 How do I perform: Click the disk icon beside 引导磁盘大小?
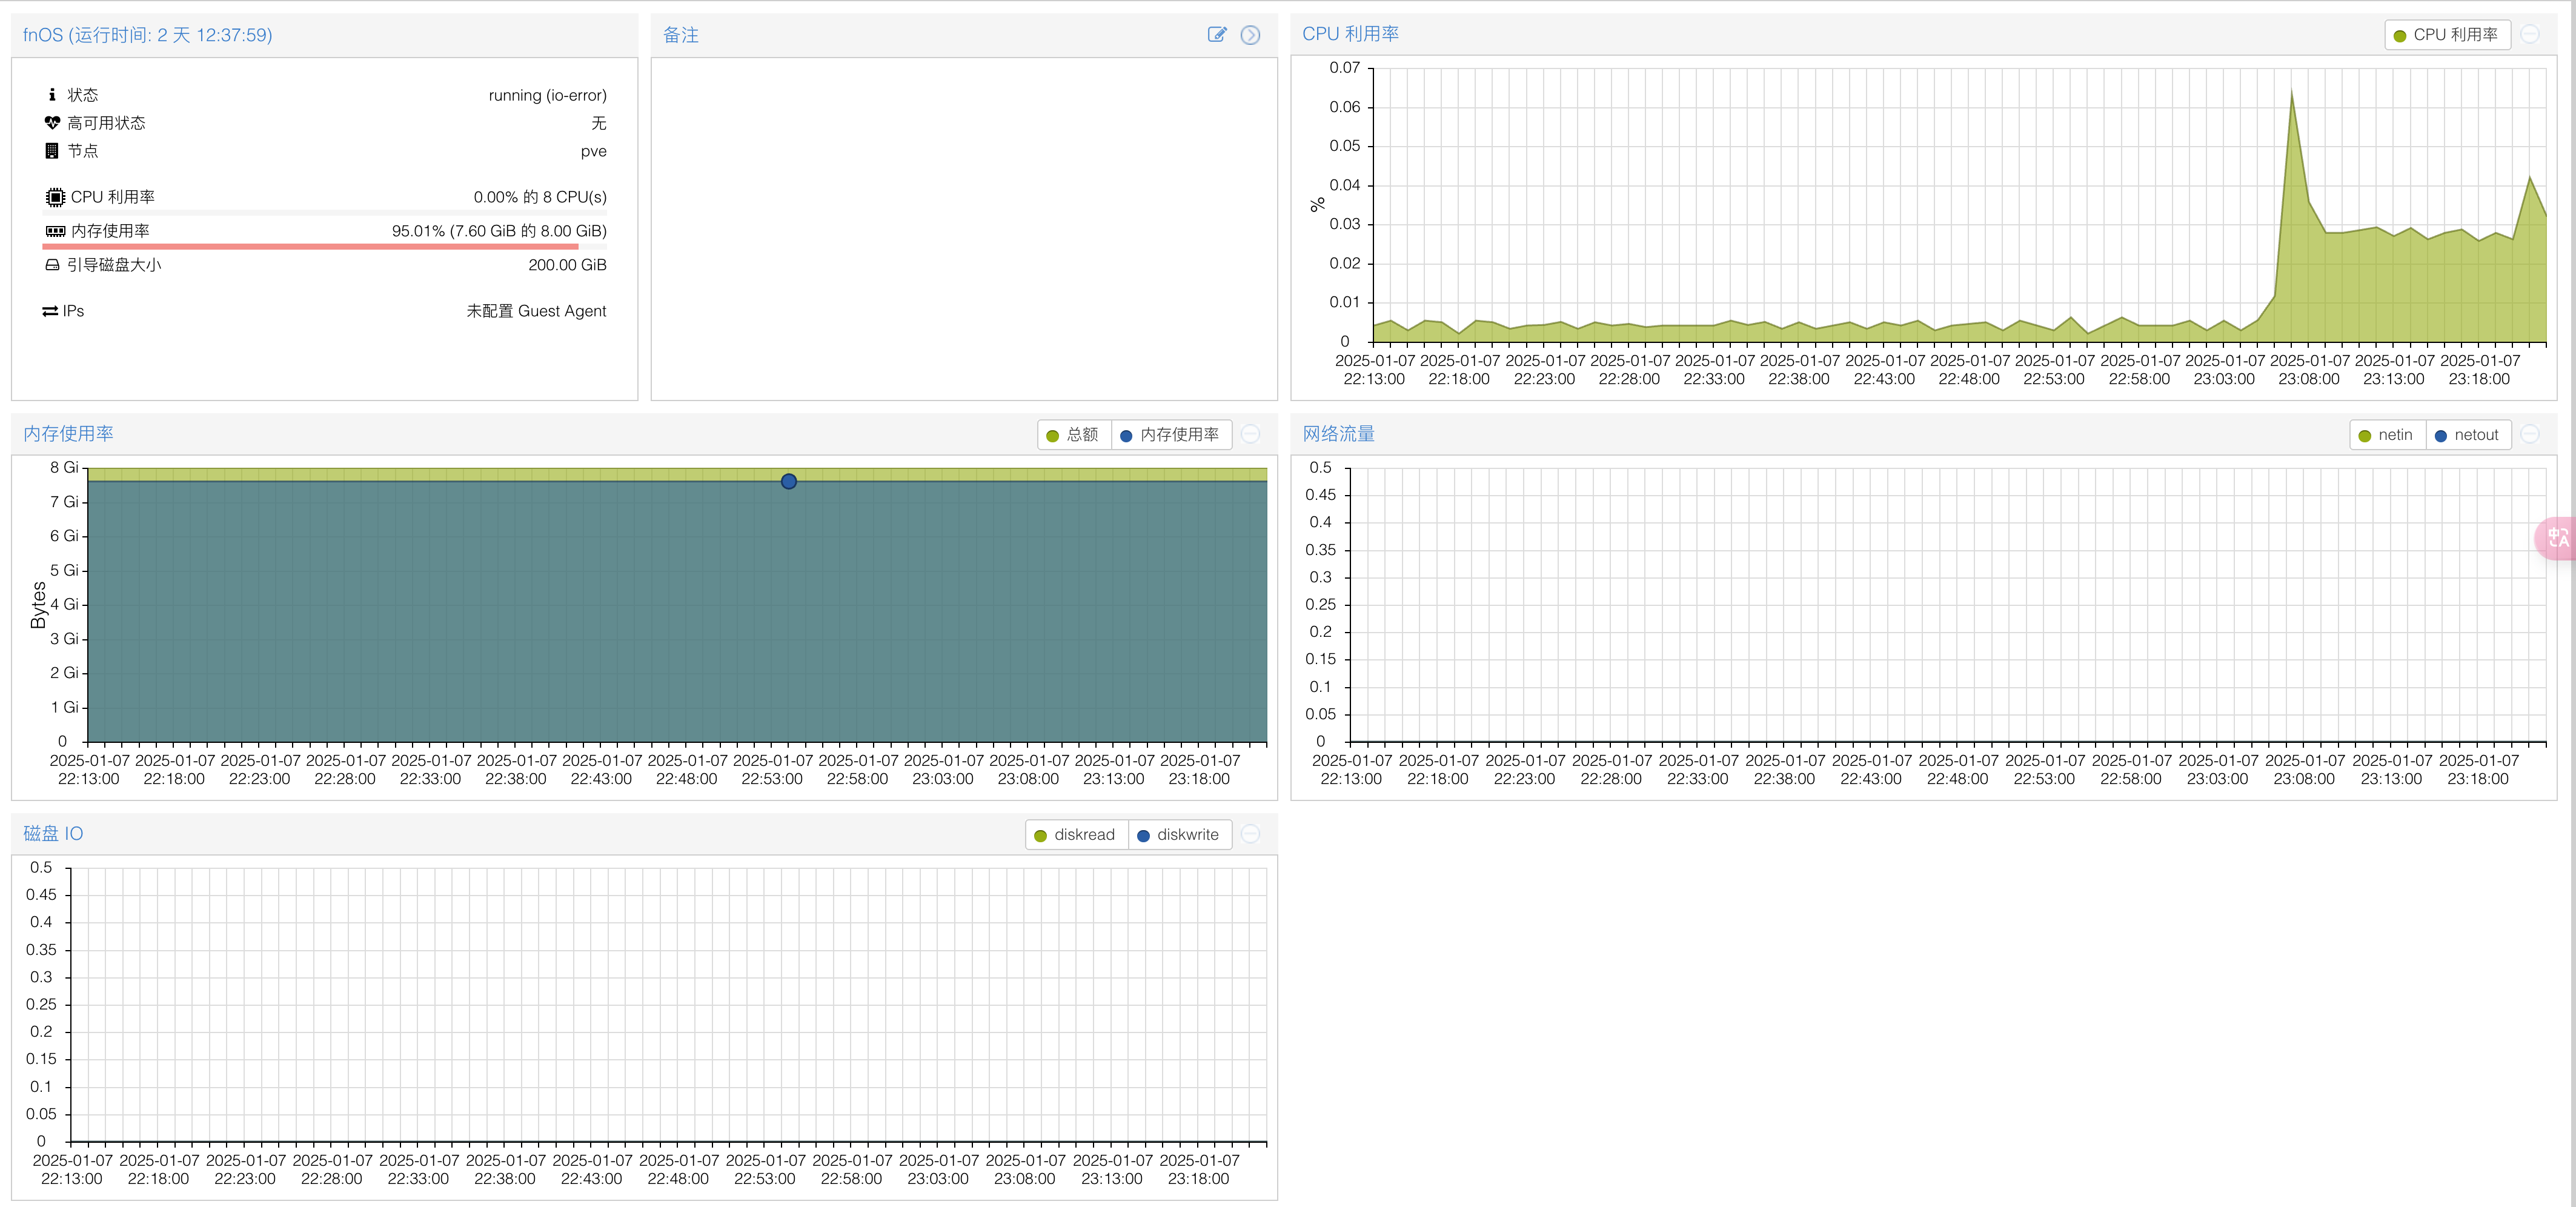point(52,265)
